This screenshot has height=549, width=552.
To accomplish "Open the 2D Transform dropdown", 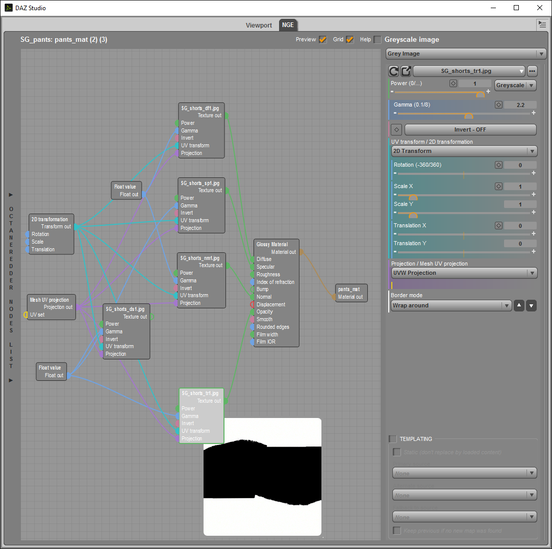I will [464, 151].
